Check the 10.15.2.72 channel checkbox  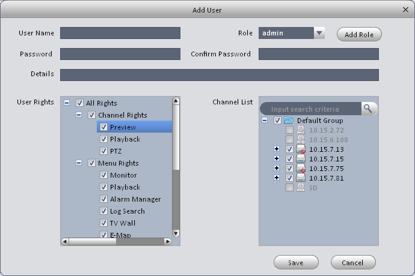289,130
